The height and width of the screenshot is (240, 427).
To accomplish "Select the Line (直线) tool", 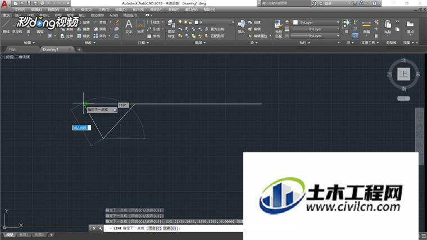I will click(6, 26).
